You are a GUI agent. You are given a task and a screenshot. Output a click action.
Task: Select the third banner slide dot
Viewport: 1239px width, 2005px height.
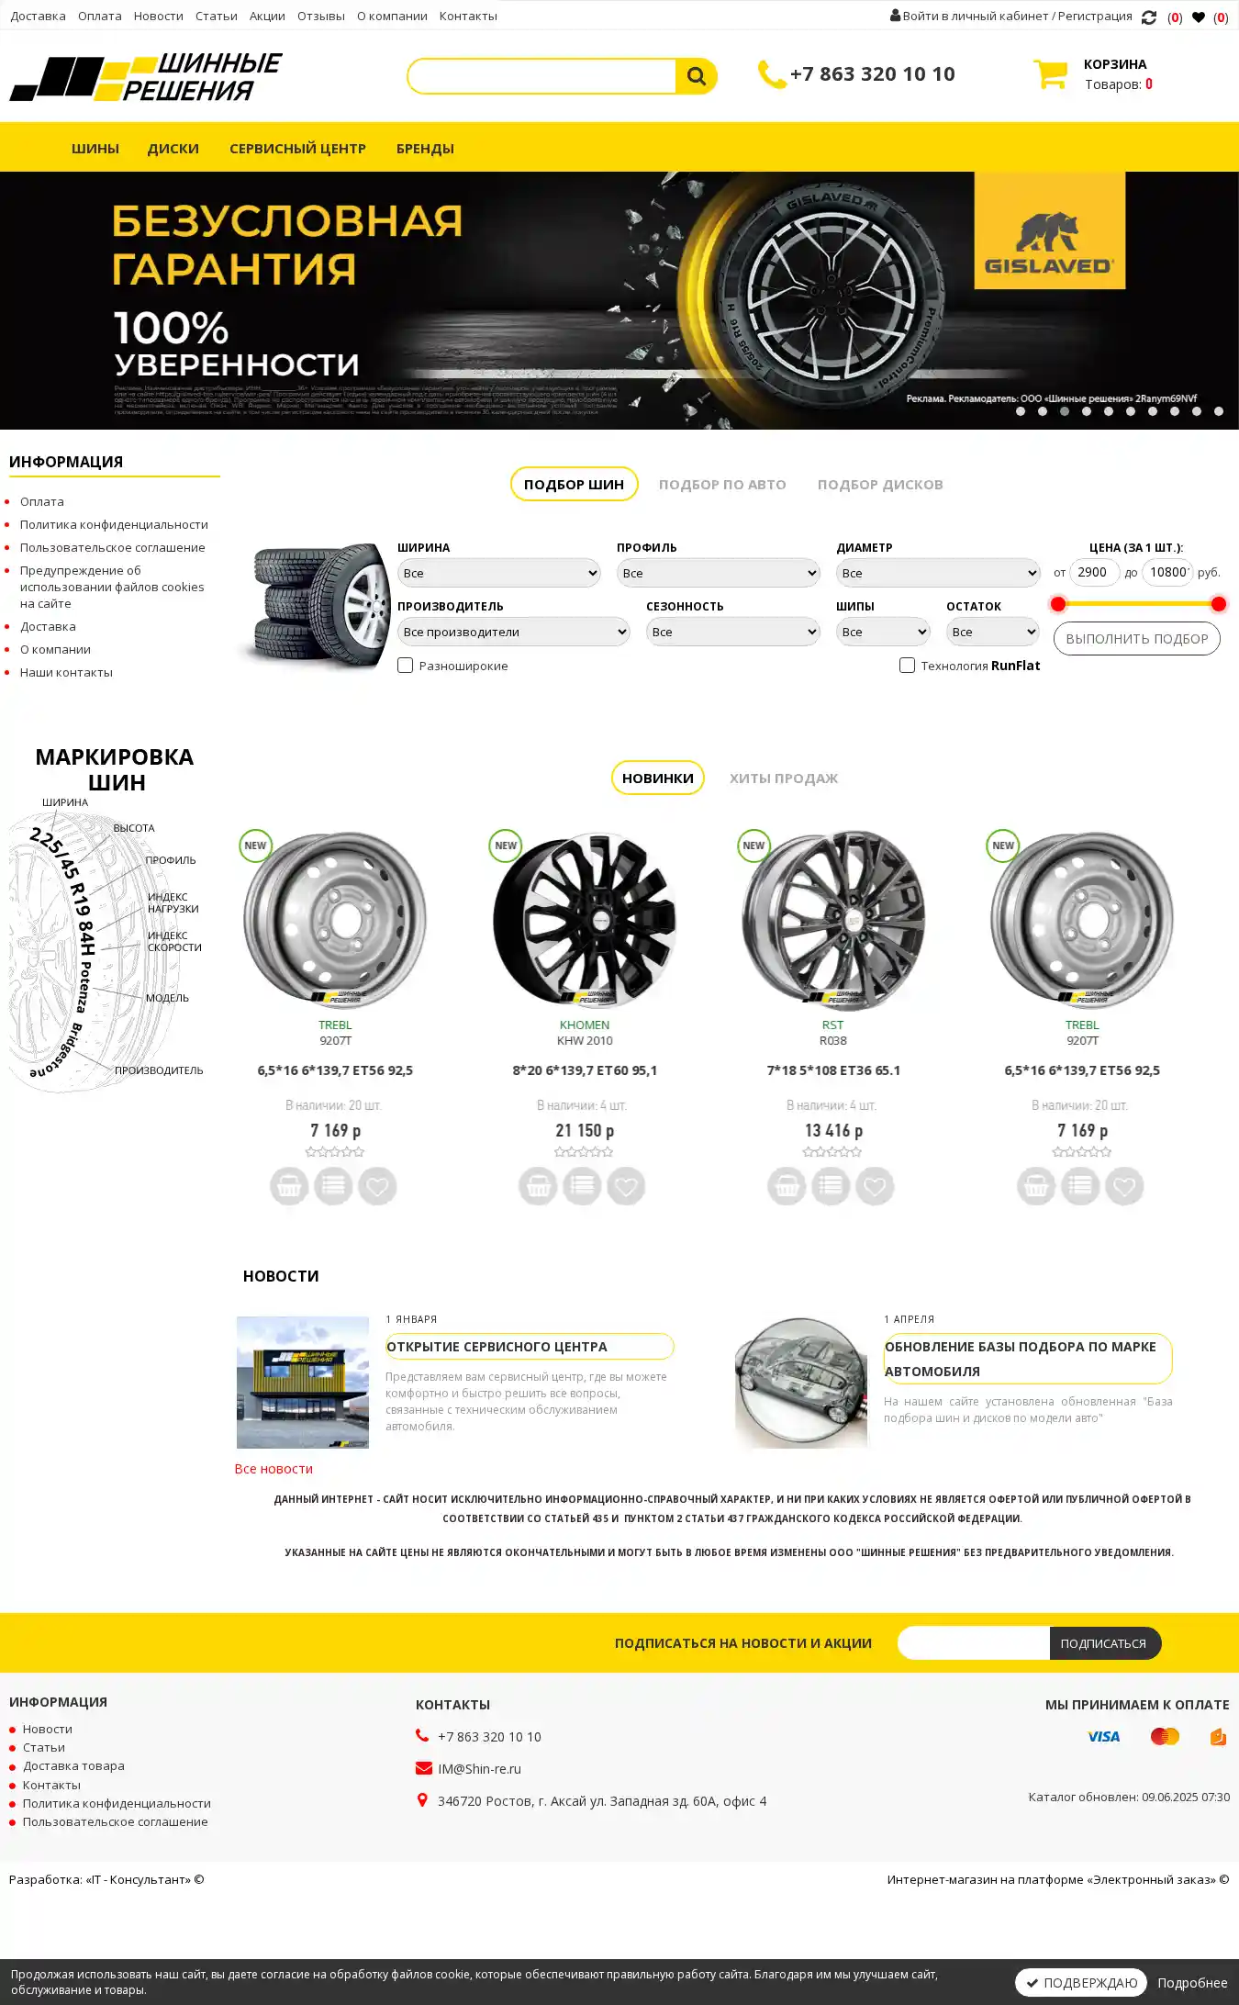(x=1065, y=411)
